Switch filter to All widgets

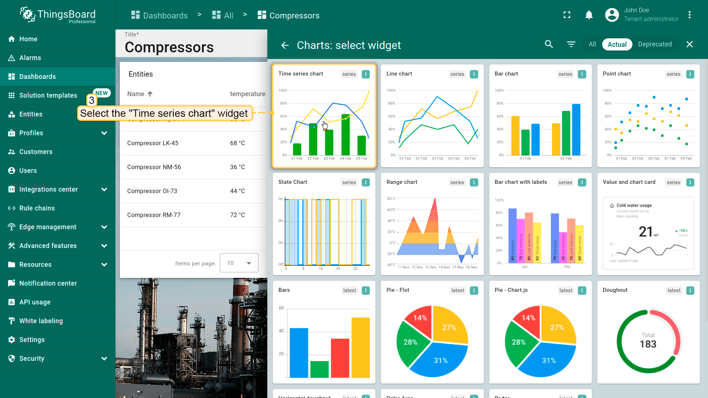(x=592, y=44)
